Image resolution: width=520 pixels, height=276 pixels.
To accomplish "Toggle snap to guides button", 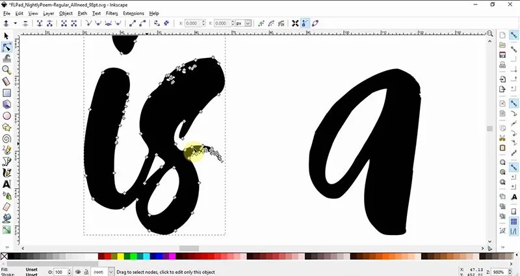I will 513,231.
